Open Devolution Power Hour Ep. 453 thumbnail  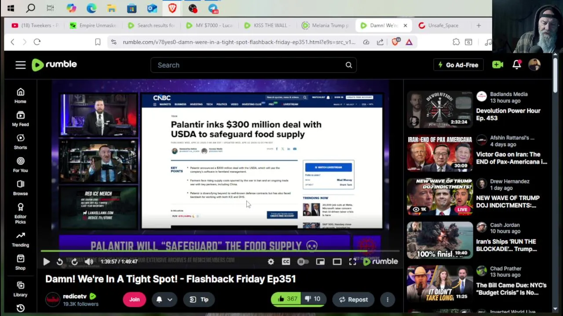pyautogui.click(x=440, y=109)
